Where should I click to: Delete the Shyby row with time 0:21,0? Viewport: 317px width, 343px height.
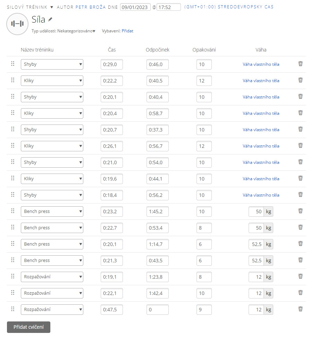300,162
